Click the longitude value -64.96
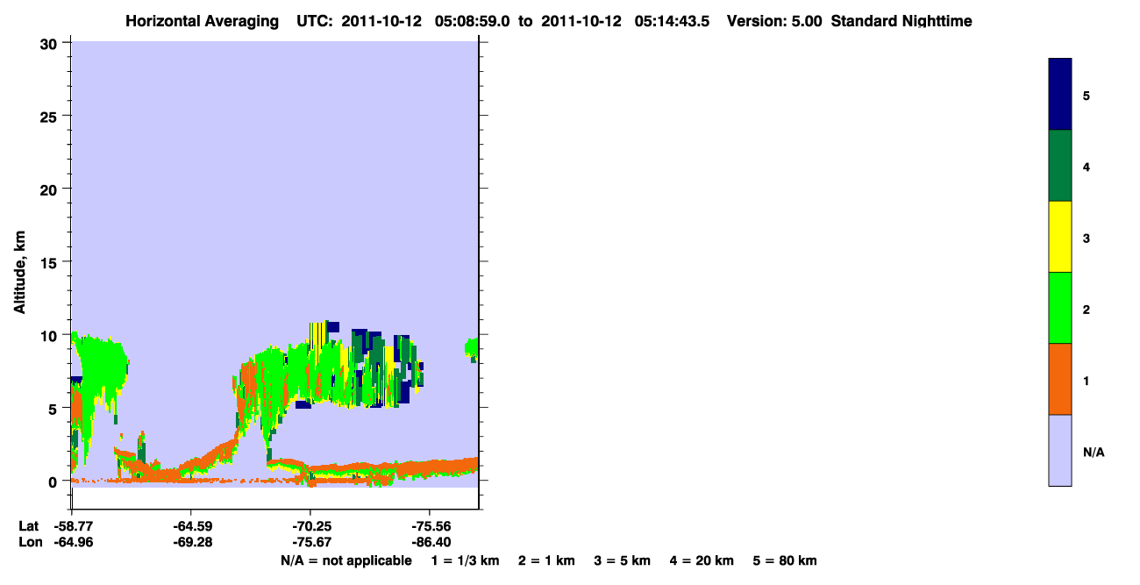1140x585 pixels. pos(73,542)
